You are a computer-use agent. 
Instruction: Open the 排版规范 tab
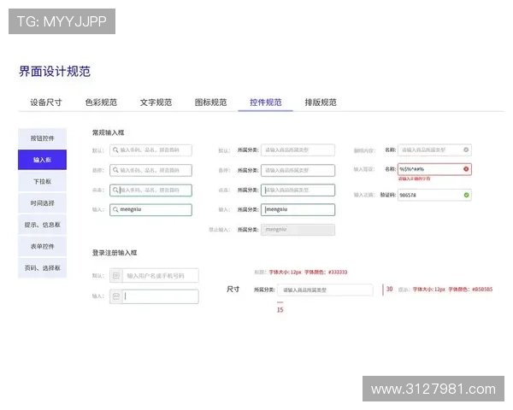point(321,102)
